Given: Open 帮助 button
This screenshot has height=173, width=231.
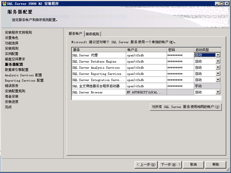Looking at the screenshot, I should 216,165.
